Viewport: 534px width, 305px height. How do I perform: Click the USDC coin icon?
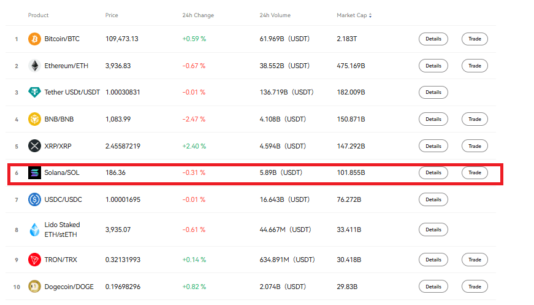(x=35, y=199)
